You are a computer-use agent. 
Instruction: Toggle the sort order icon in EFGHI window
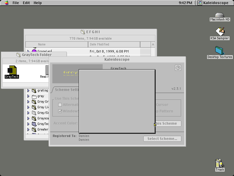(x=153, y=44)
